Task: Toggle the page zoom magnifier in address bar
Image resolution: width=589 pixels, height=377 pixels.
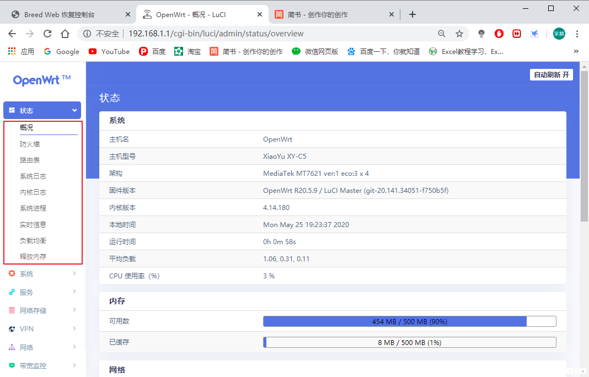Action: (x=442, y=33)
